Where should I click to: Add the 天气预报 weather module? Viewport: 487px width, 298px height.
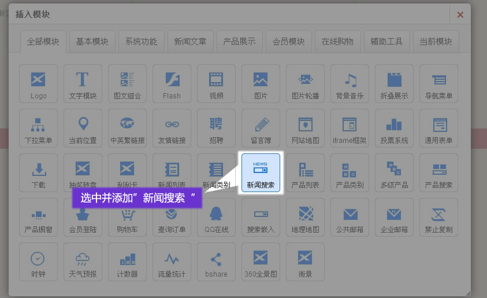pos(83,262)
